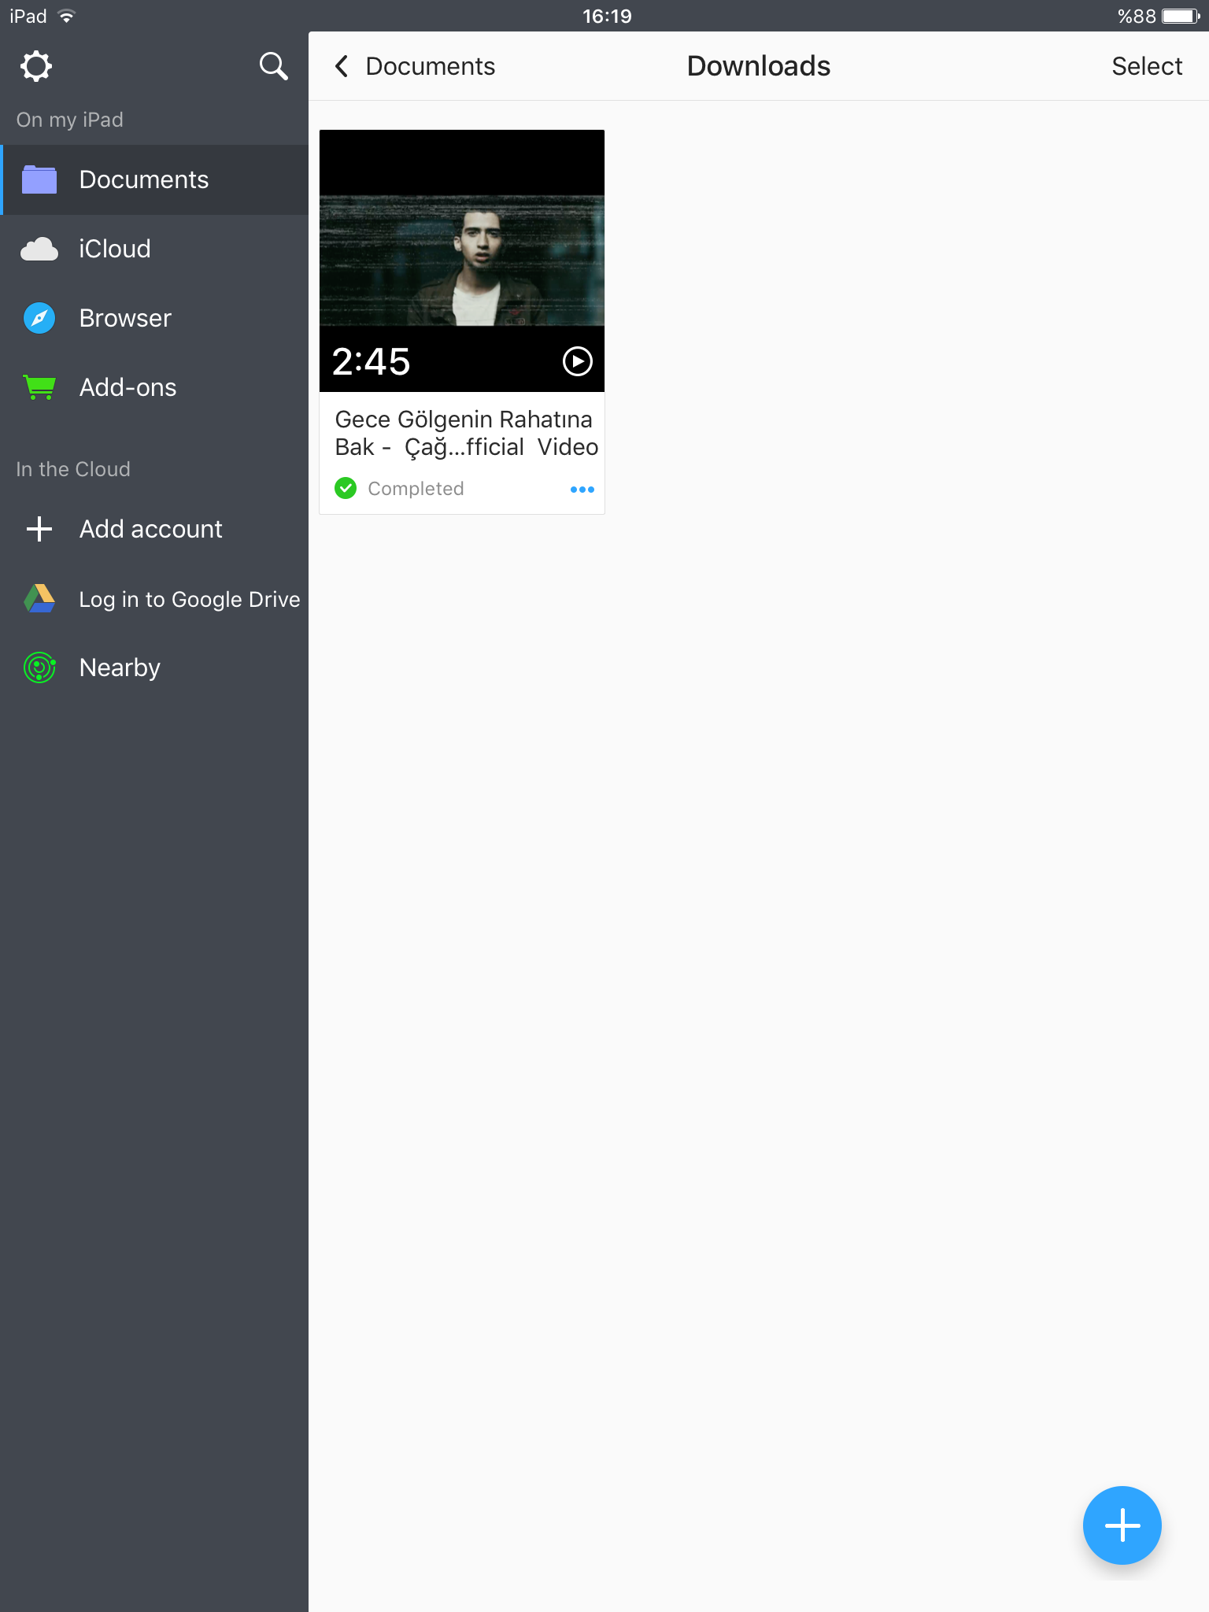Viewport: 1209px width, 1612px height.
Task: Open the Gece Gölgenin Rahatına Bak video thumbnail
Action: coord(462,261)
